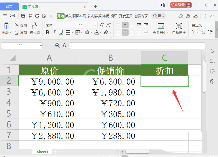Align text to top
This screenshot has width=218, height=157.
[118, 25]
